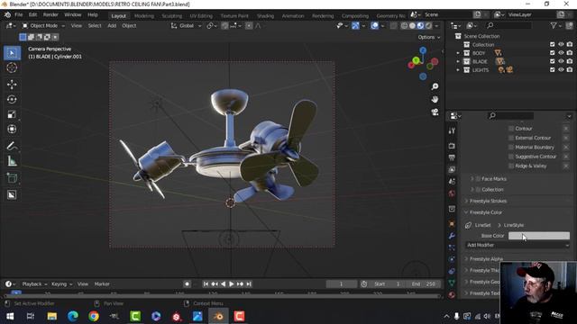Click the Freestyle Base Color swatch
The image size is (577, 324).
point(539,236)
